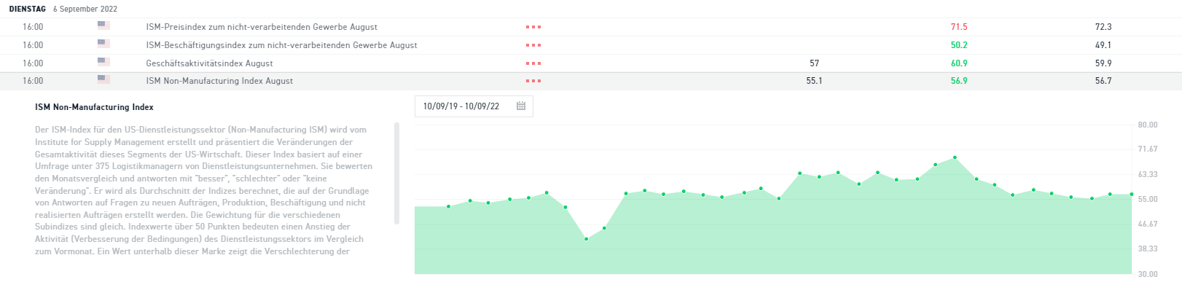Click previous value 72.3
This screenshot has width=1182, height=282.
coord(1103,27)
